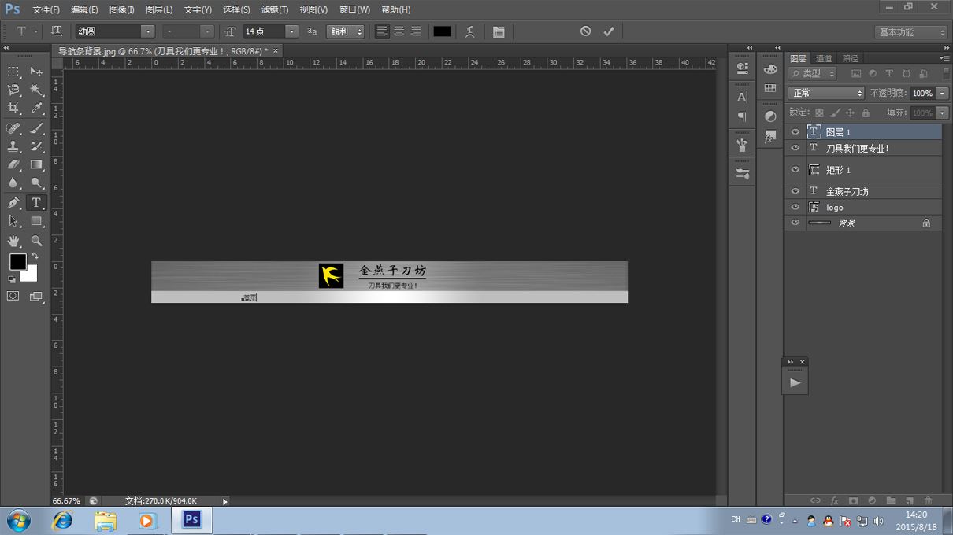Toggle visibility of 金燕子刀坊 layer
The image size is (953, 535).
795,191
